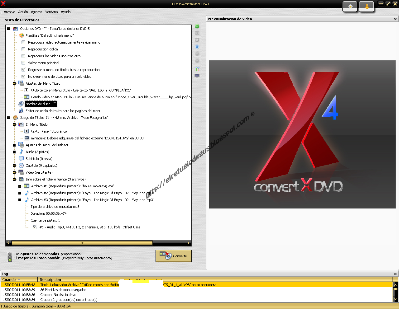Select the 'Nombre de disco' disc icon

point(21,104)
